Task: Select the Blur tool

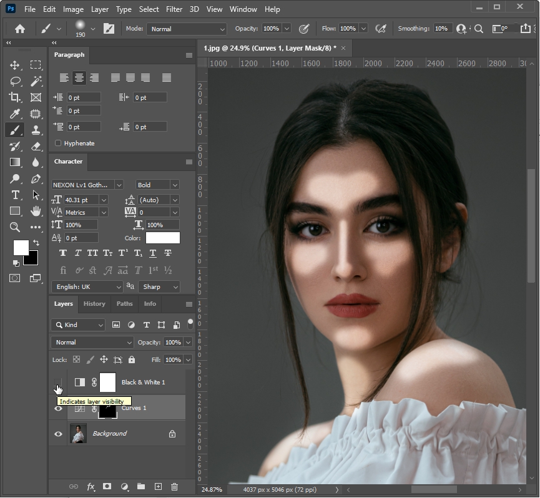Action: click(36, 162)
